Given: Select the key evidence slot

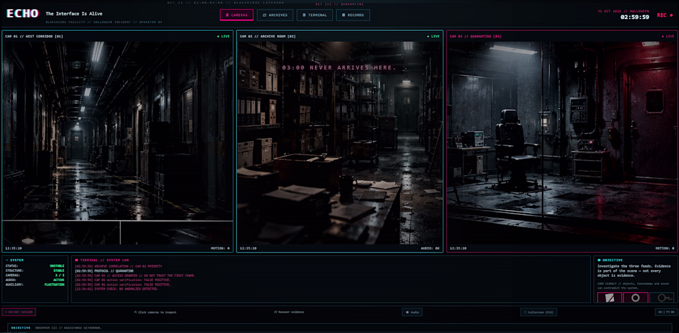Looking at the screenshot, I should pyautogui.click(x=662, y=298).
